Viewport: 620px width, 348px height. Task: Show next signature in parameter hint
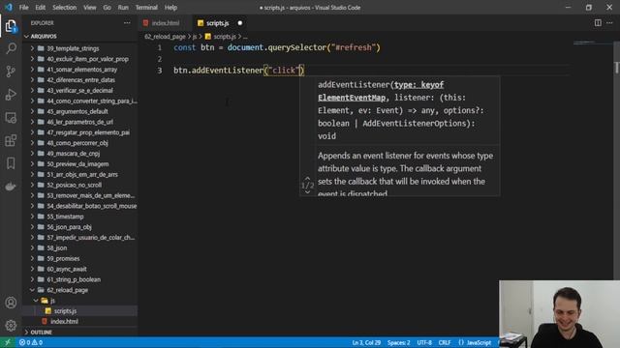(x=307, y=192)
